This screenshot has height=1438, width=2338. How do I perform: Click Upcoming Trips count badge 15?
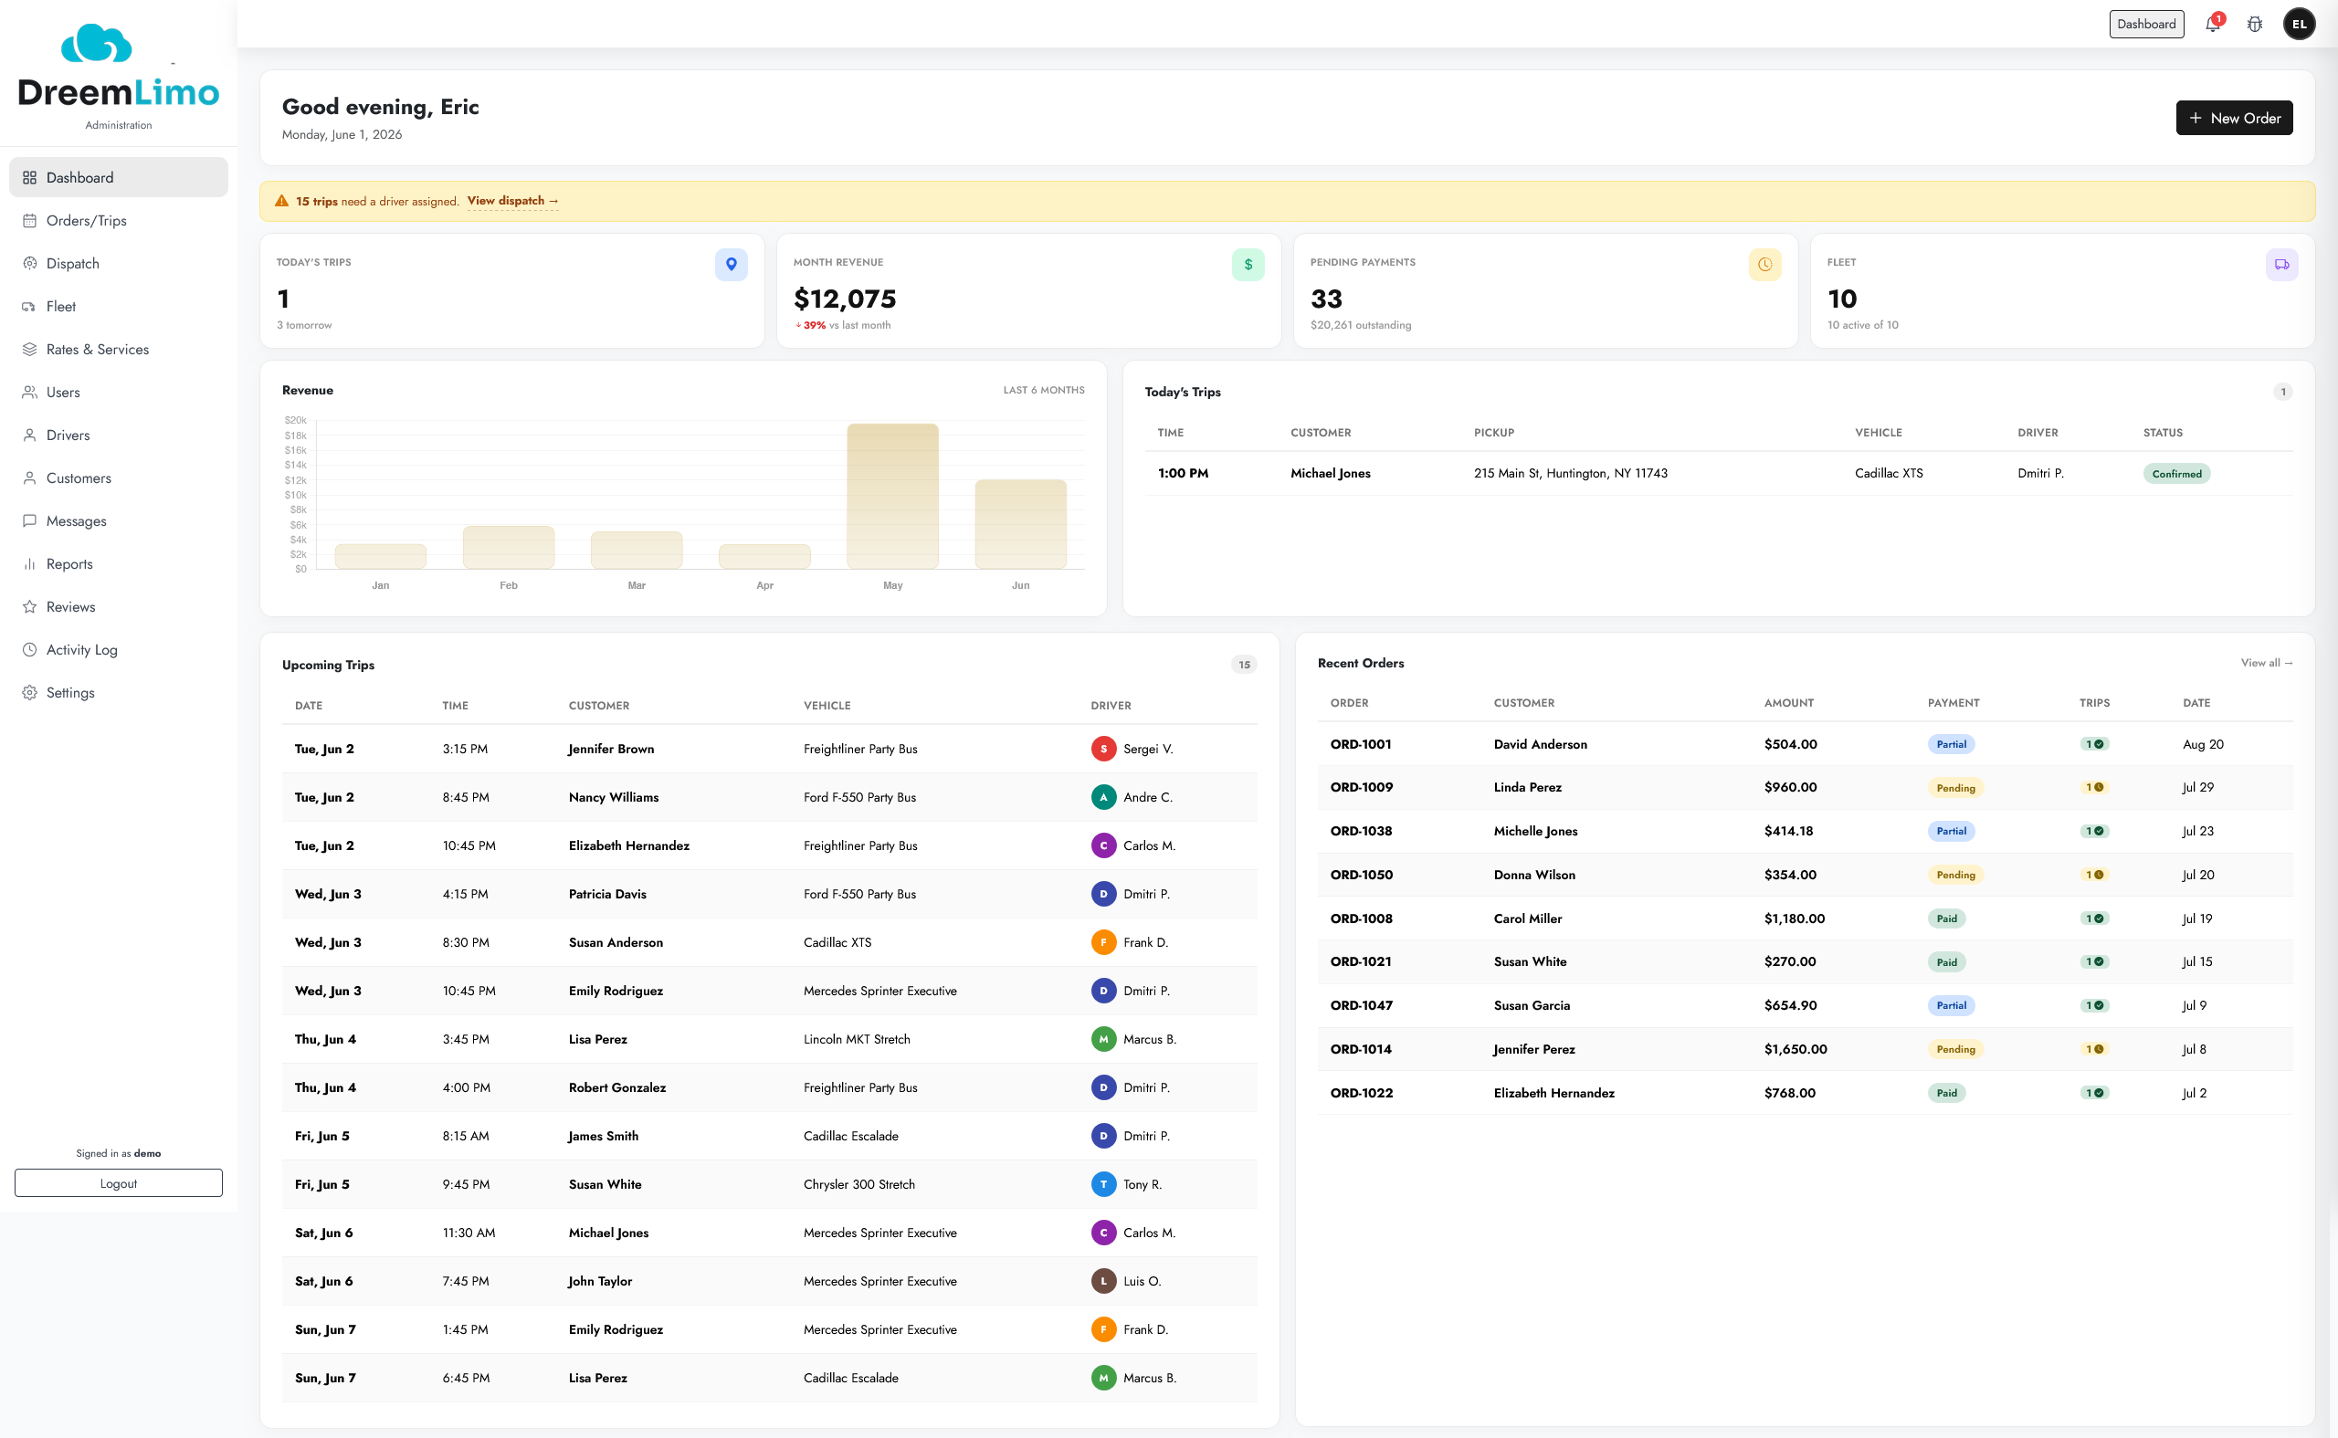(1243, 665)
